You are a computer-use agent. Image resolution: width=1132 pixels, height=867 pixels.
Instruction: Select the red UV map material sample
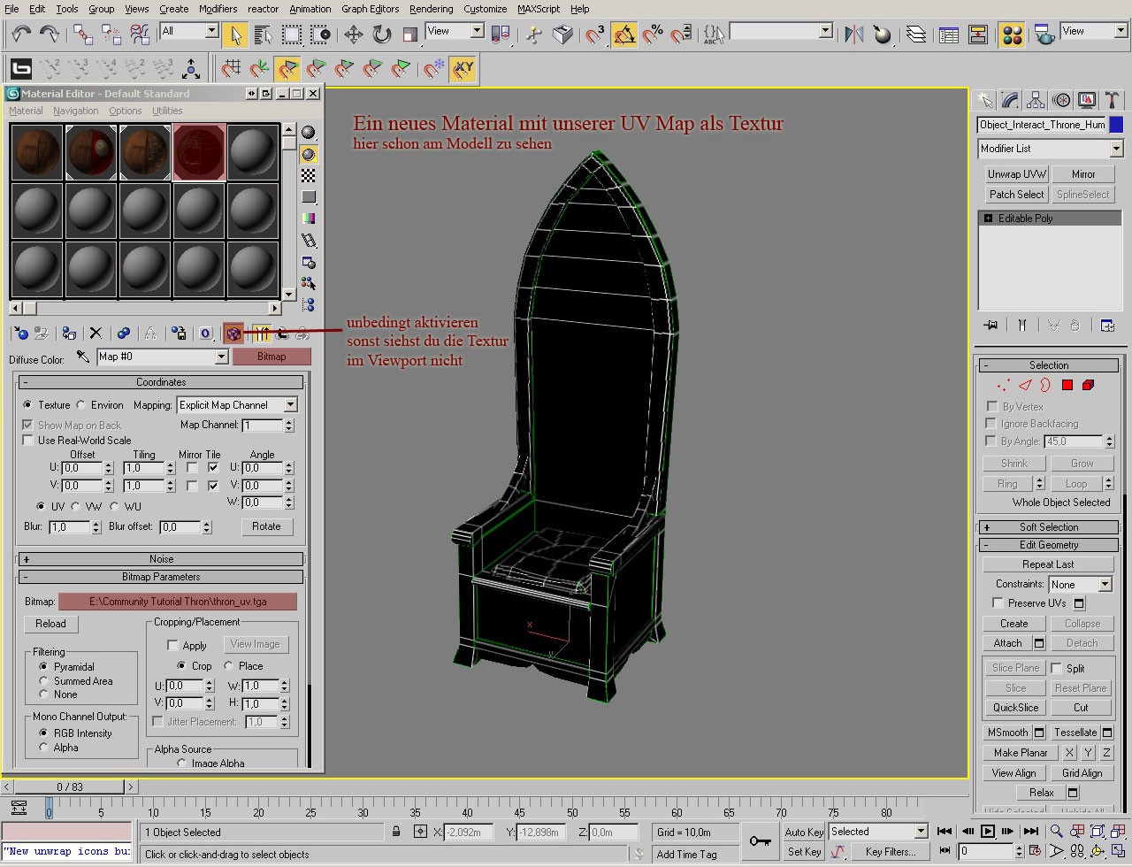[199, 153]
